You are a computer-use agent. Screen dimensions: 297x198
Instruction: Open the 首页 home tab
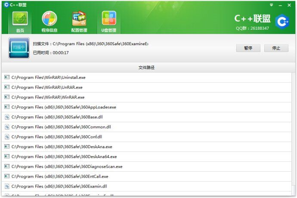click(20, 22)
